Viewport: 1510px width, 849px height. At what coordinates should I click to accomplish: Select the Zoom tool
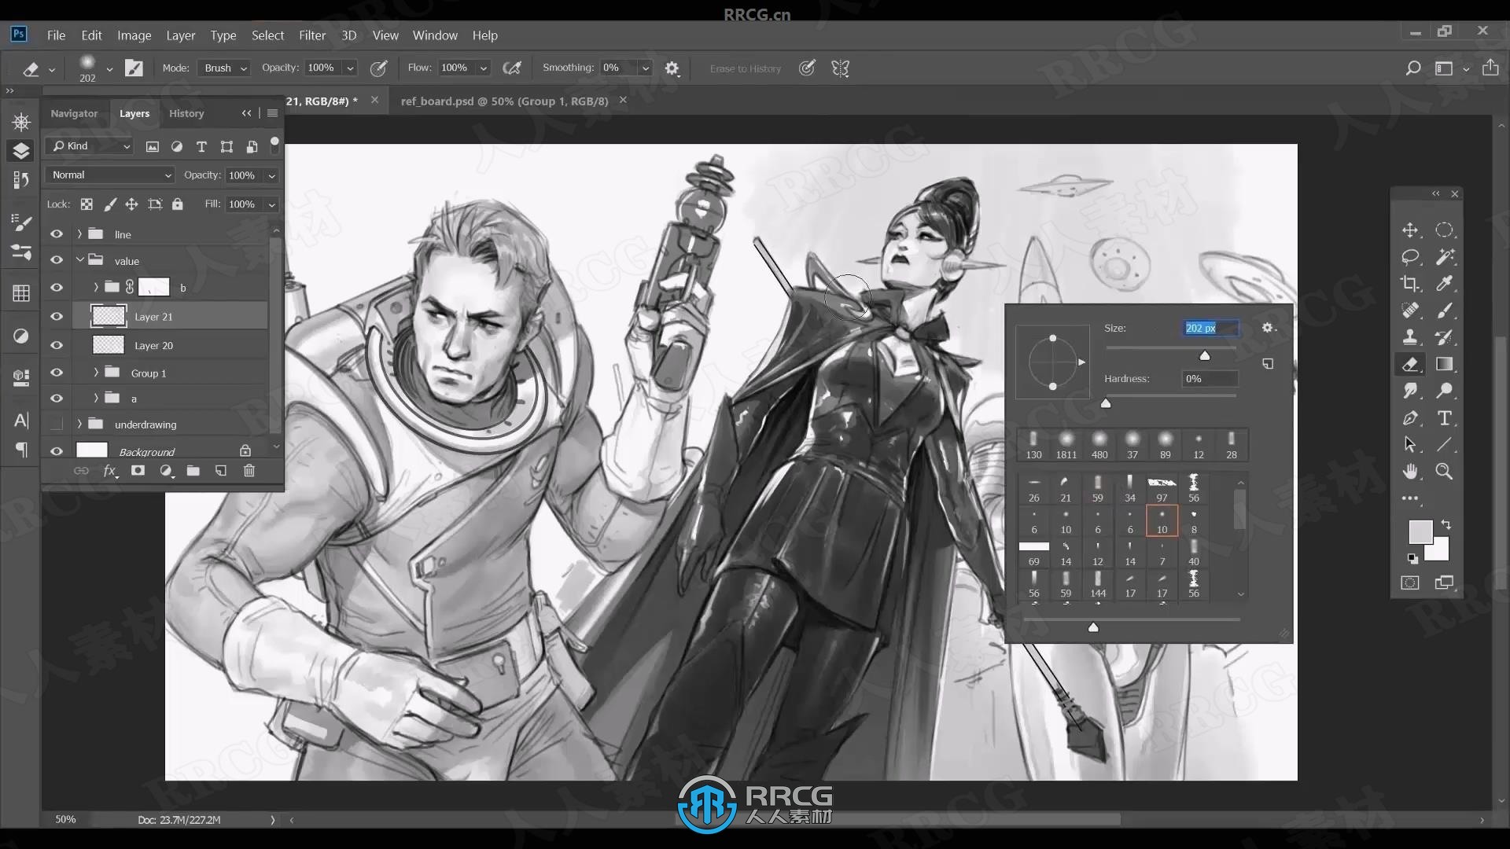coord(1444,472)
